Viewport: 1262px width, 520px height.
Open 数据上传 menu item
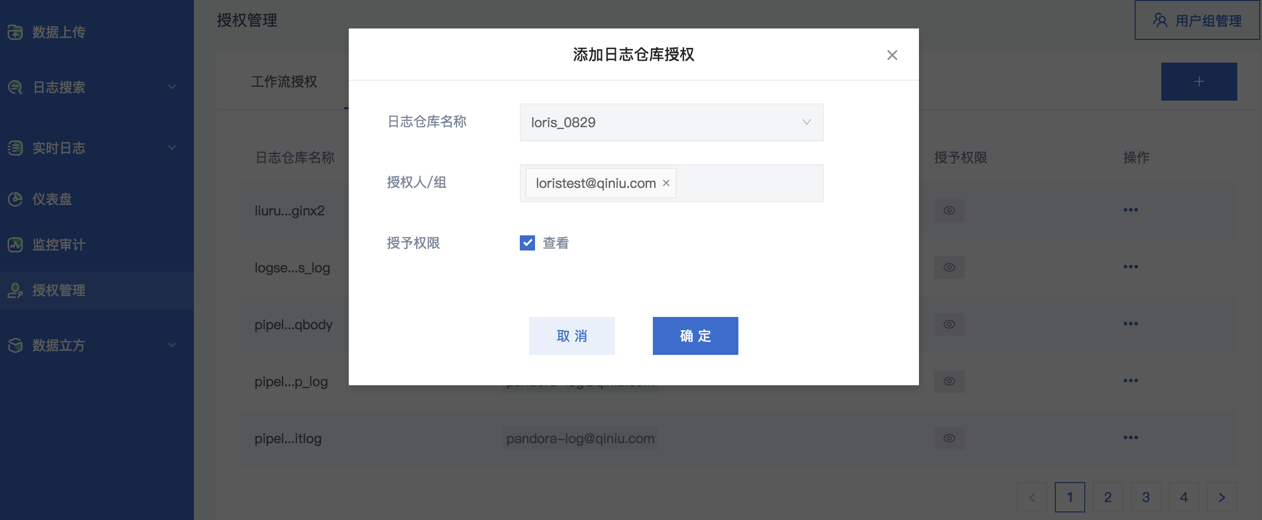96,32
